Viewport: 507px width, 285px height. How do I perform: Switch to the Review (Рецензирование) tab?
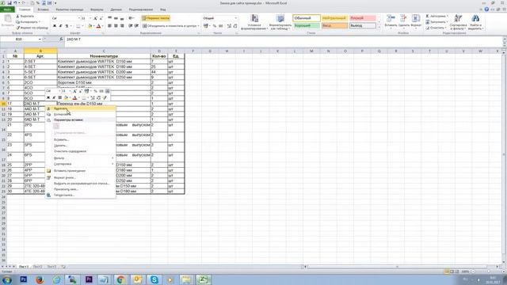coord(141,9)
